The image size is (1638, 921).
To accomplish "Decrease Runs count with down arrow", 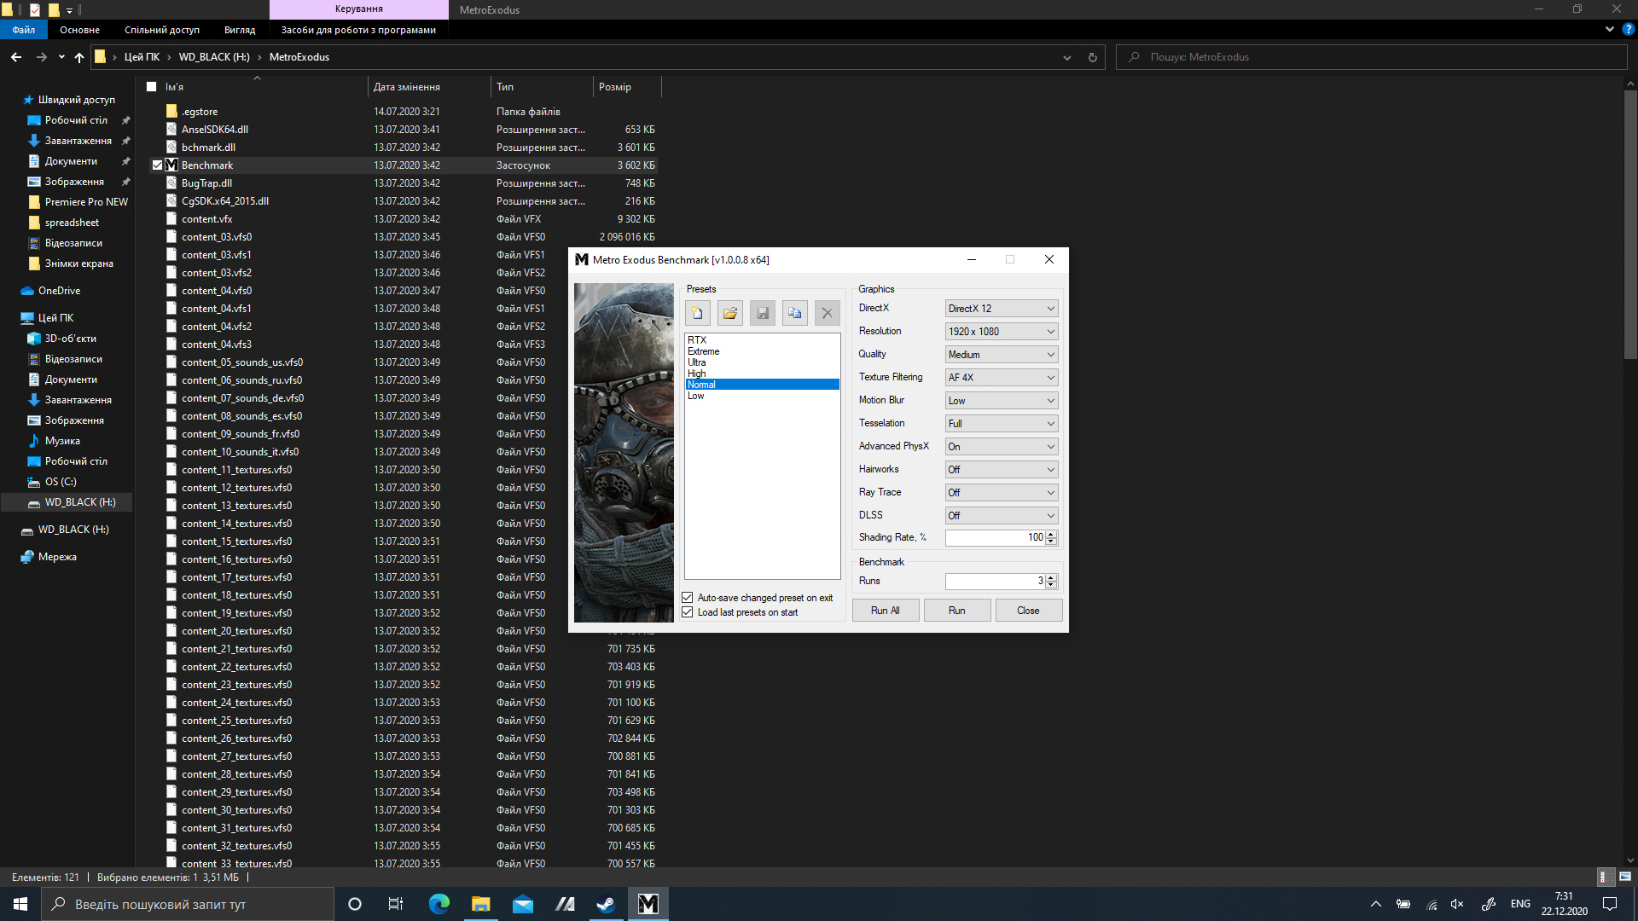I will [1051, 585].
